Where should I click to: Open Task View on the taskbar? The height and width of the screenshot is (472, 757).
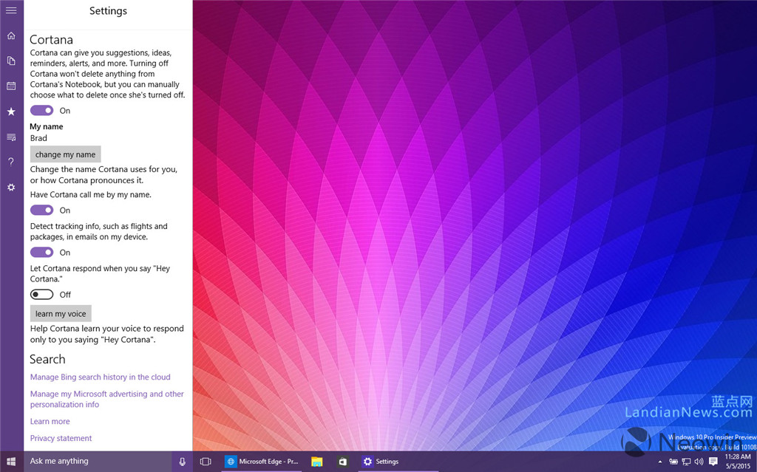tap(205, 461)
